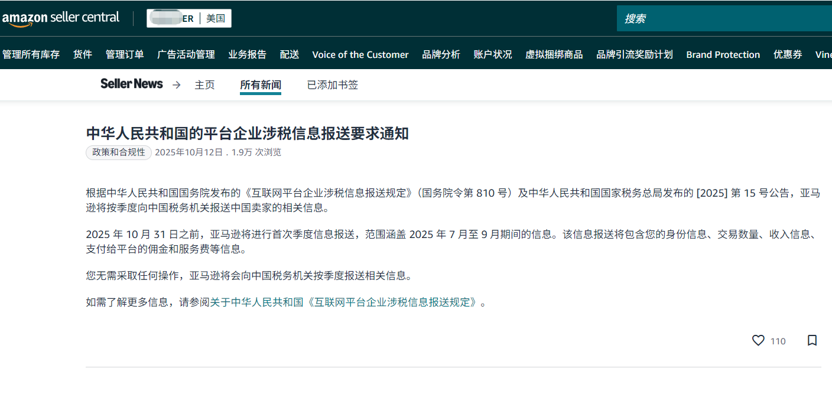Open Brand Protection menu item
Viewport: 832px width, 417px height.
coord(723,54)
